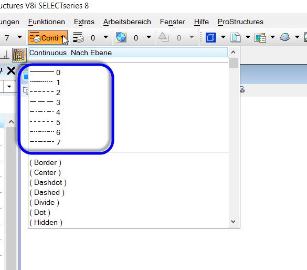Select the Continuous Nach Ebene entry
Viewport: 307px width, 270px height.
(129, 53)
